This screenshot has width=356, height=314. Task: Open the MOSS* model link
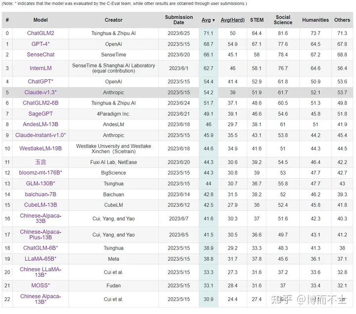point(41,285)
